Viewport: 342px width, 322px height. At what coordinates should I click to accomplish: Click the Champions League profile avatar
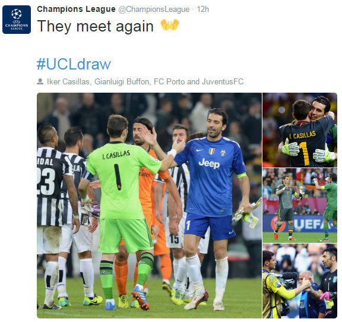tap(17, 20)
